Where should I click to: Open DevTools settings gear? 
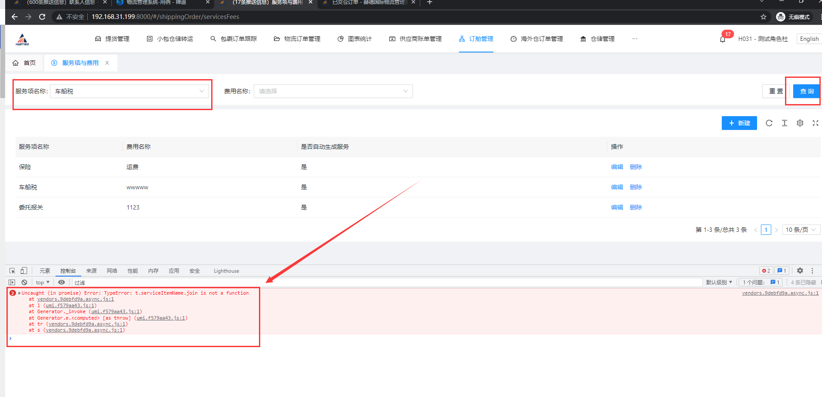800,271
